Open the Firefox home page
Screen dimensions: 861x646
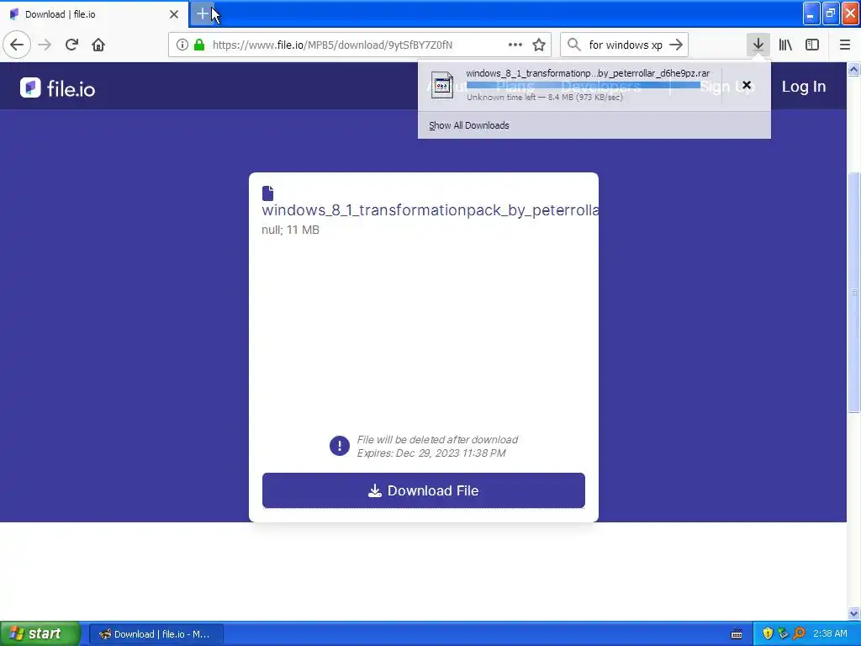pyautogui.click(x=98, y=45)
